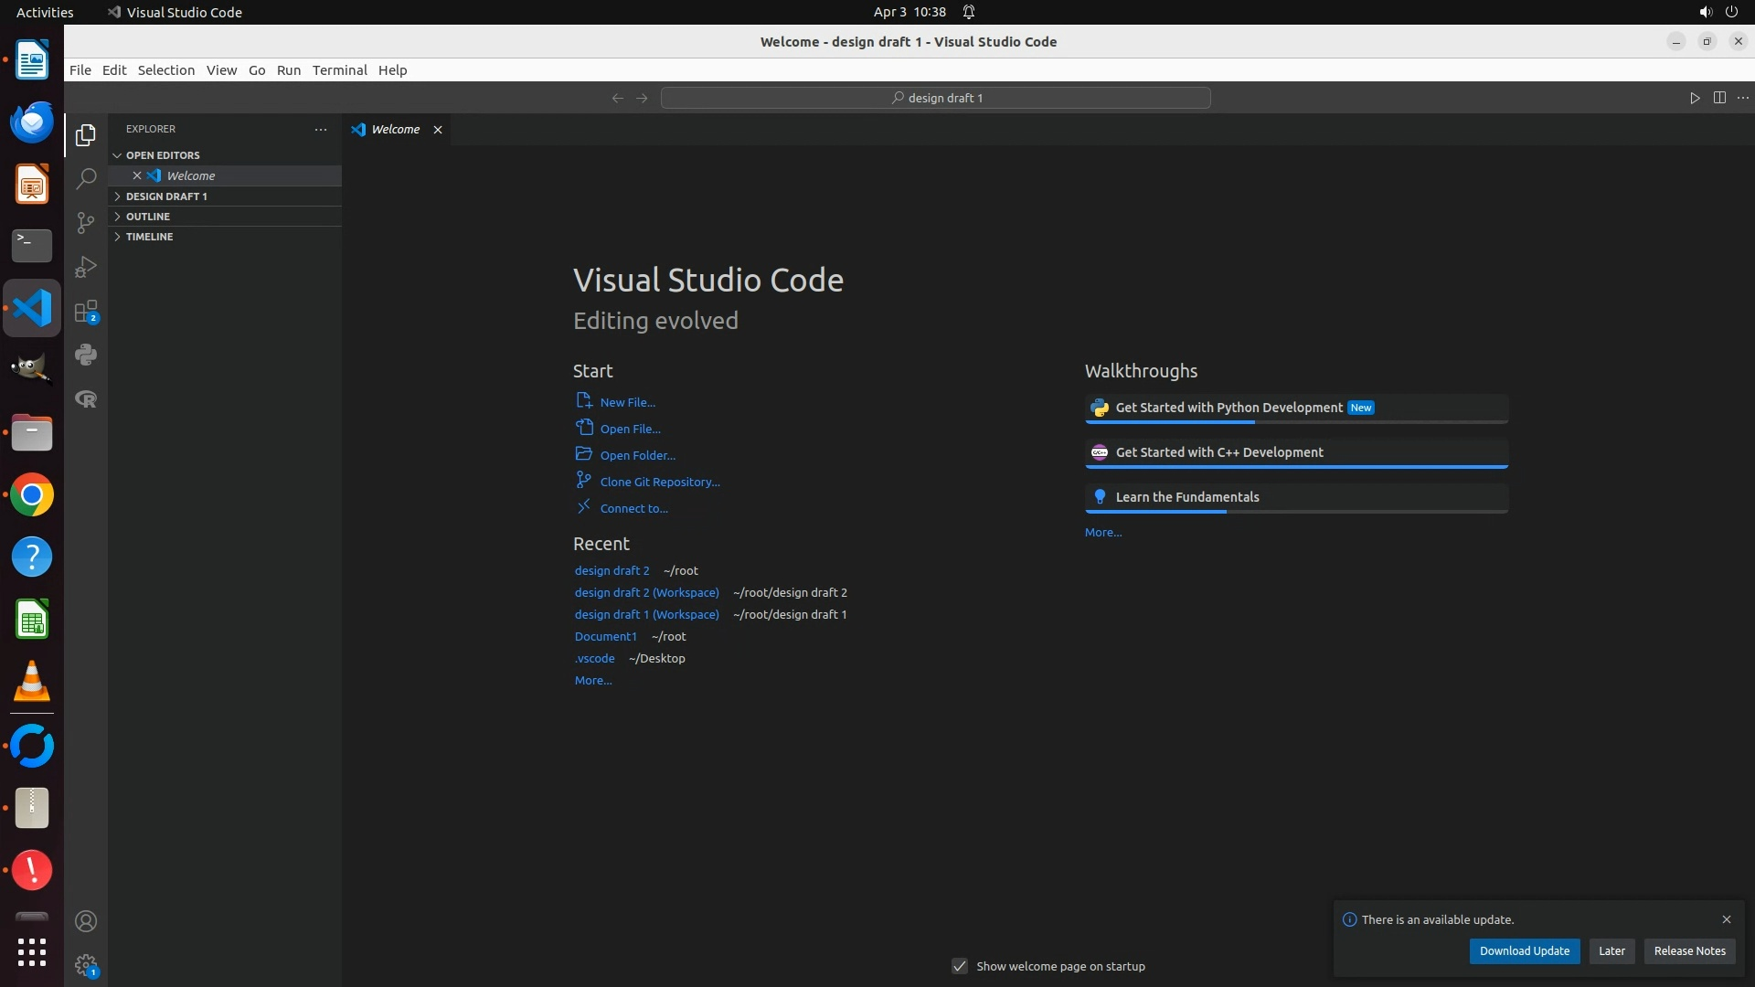1755x987 pixels.
Task: Open the Manage gear icon
Action: [x=86, y=965]
